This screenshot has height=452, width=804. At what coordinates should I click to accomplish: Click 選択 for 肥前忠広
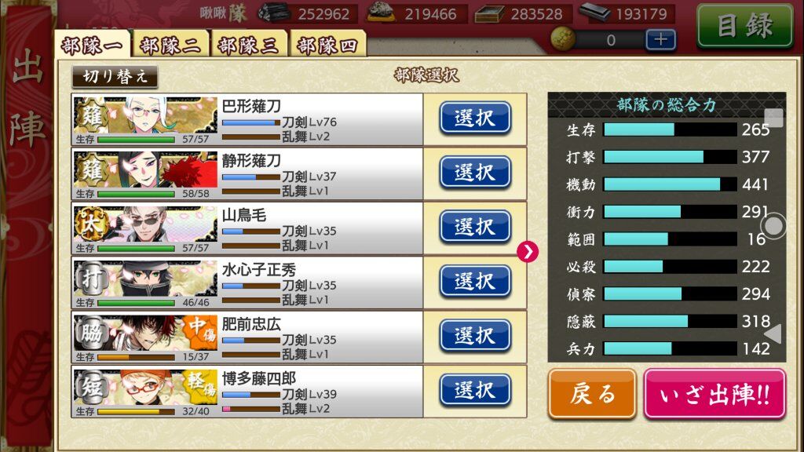(475, 336)
